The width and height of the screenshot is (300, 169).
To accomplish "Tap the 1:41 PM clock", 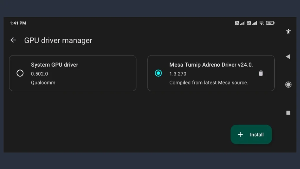I will point(18,23).
